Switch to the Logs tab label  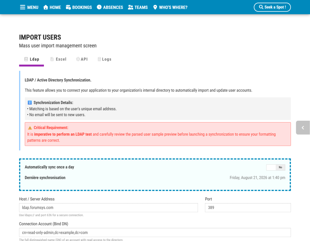pos(107,59)
